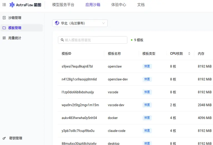Image resolution: width=213 pixels, height=145 pixels.
Task: Click 2048 MiB memory value
Action: [x=205, y=105]
